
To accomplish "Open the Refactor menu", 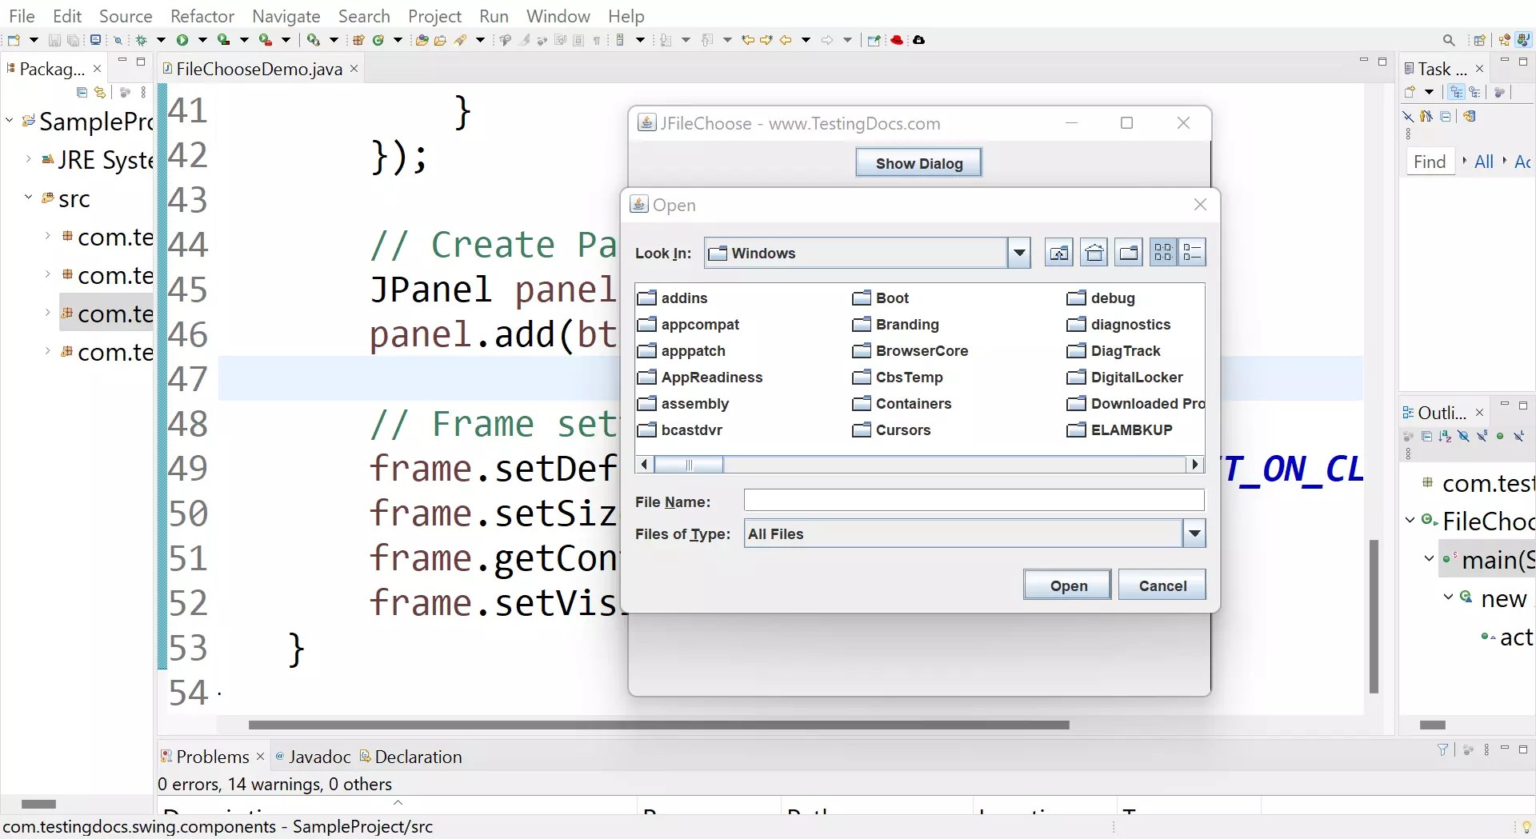I will point(202,15).
